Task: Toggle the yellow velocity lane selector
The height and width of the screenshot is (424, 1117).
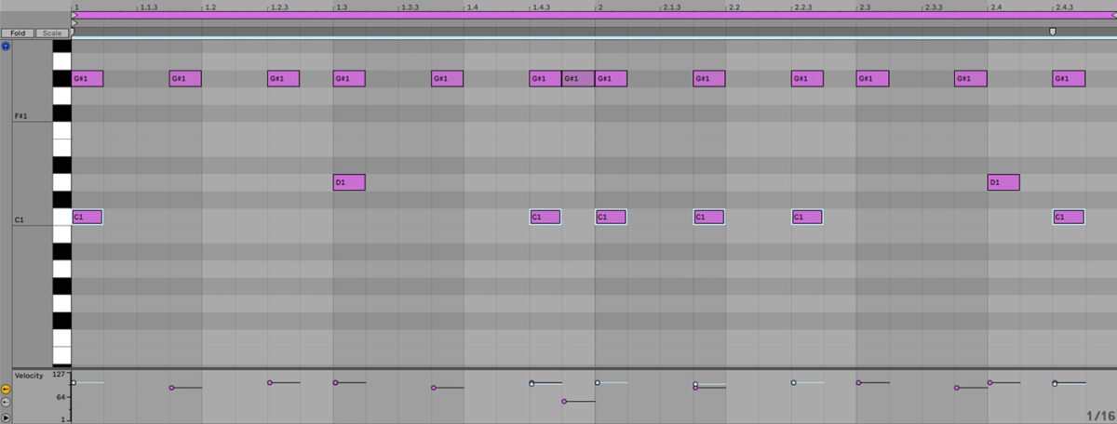Action: click(x=6, y=389)
